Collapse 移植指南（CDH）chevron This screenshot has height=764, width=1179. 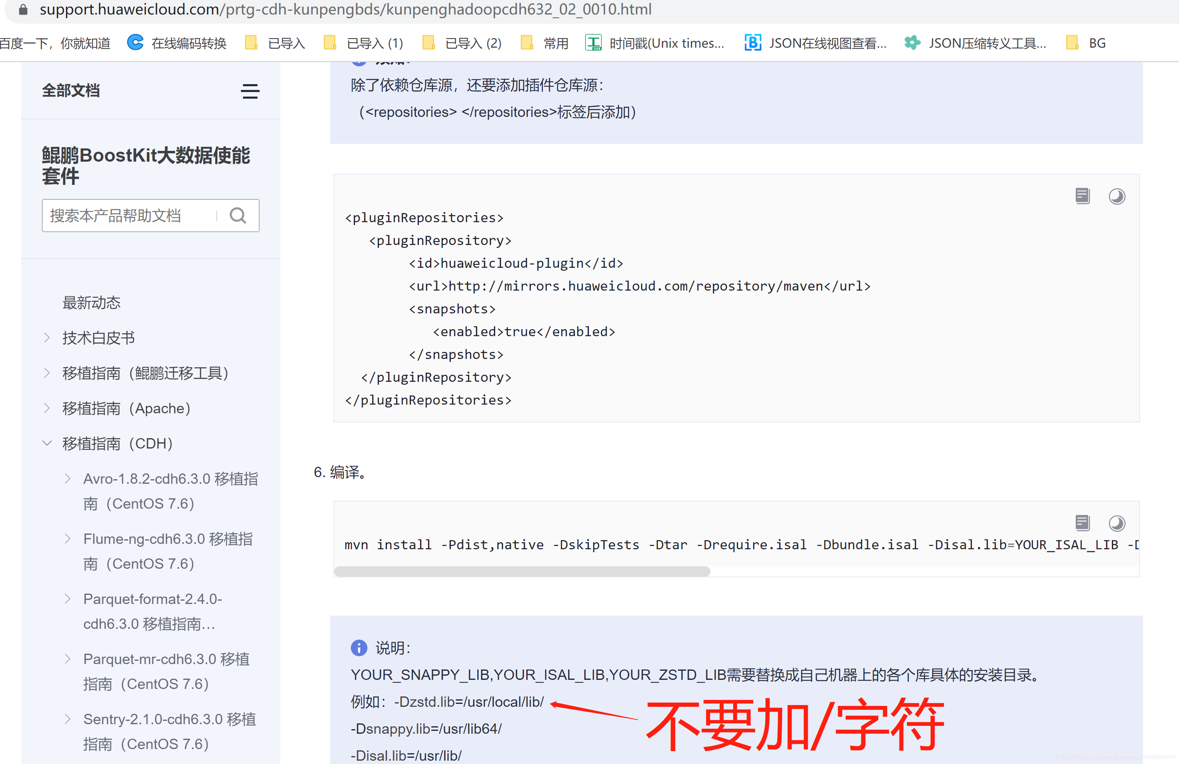(47, 443)
